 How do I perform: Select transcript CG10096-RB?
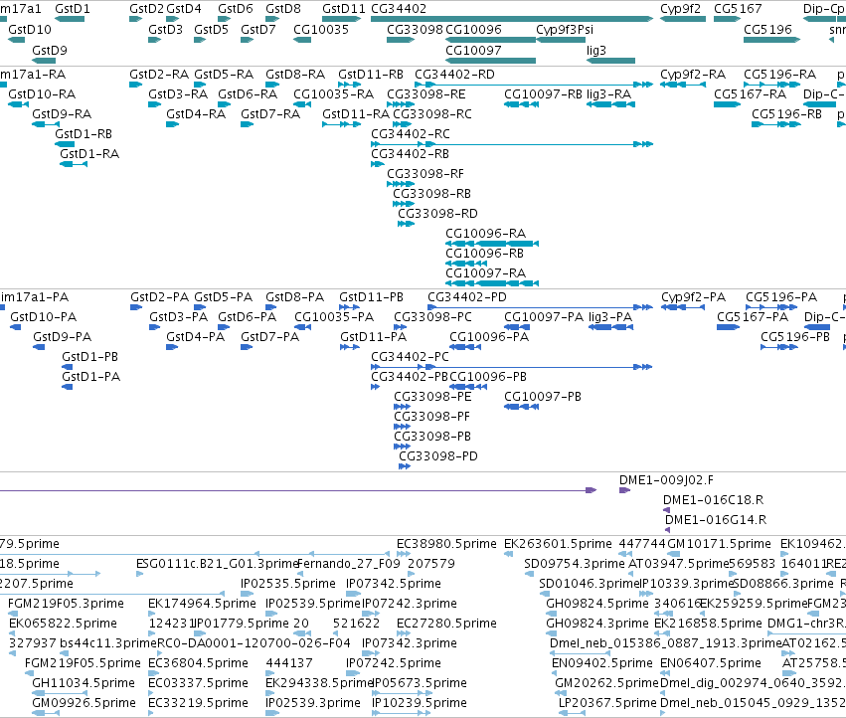[x=484, y=254]
